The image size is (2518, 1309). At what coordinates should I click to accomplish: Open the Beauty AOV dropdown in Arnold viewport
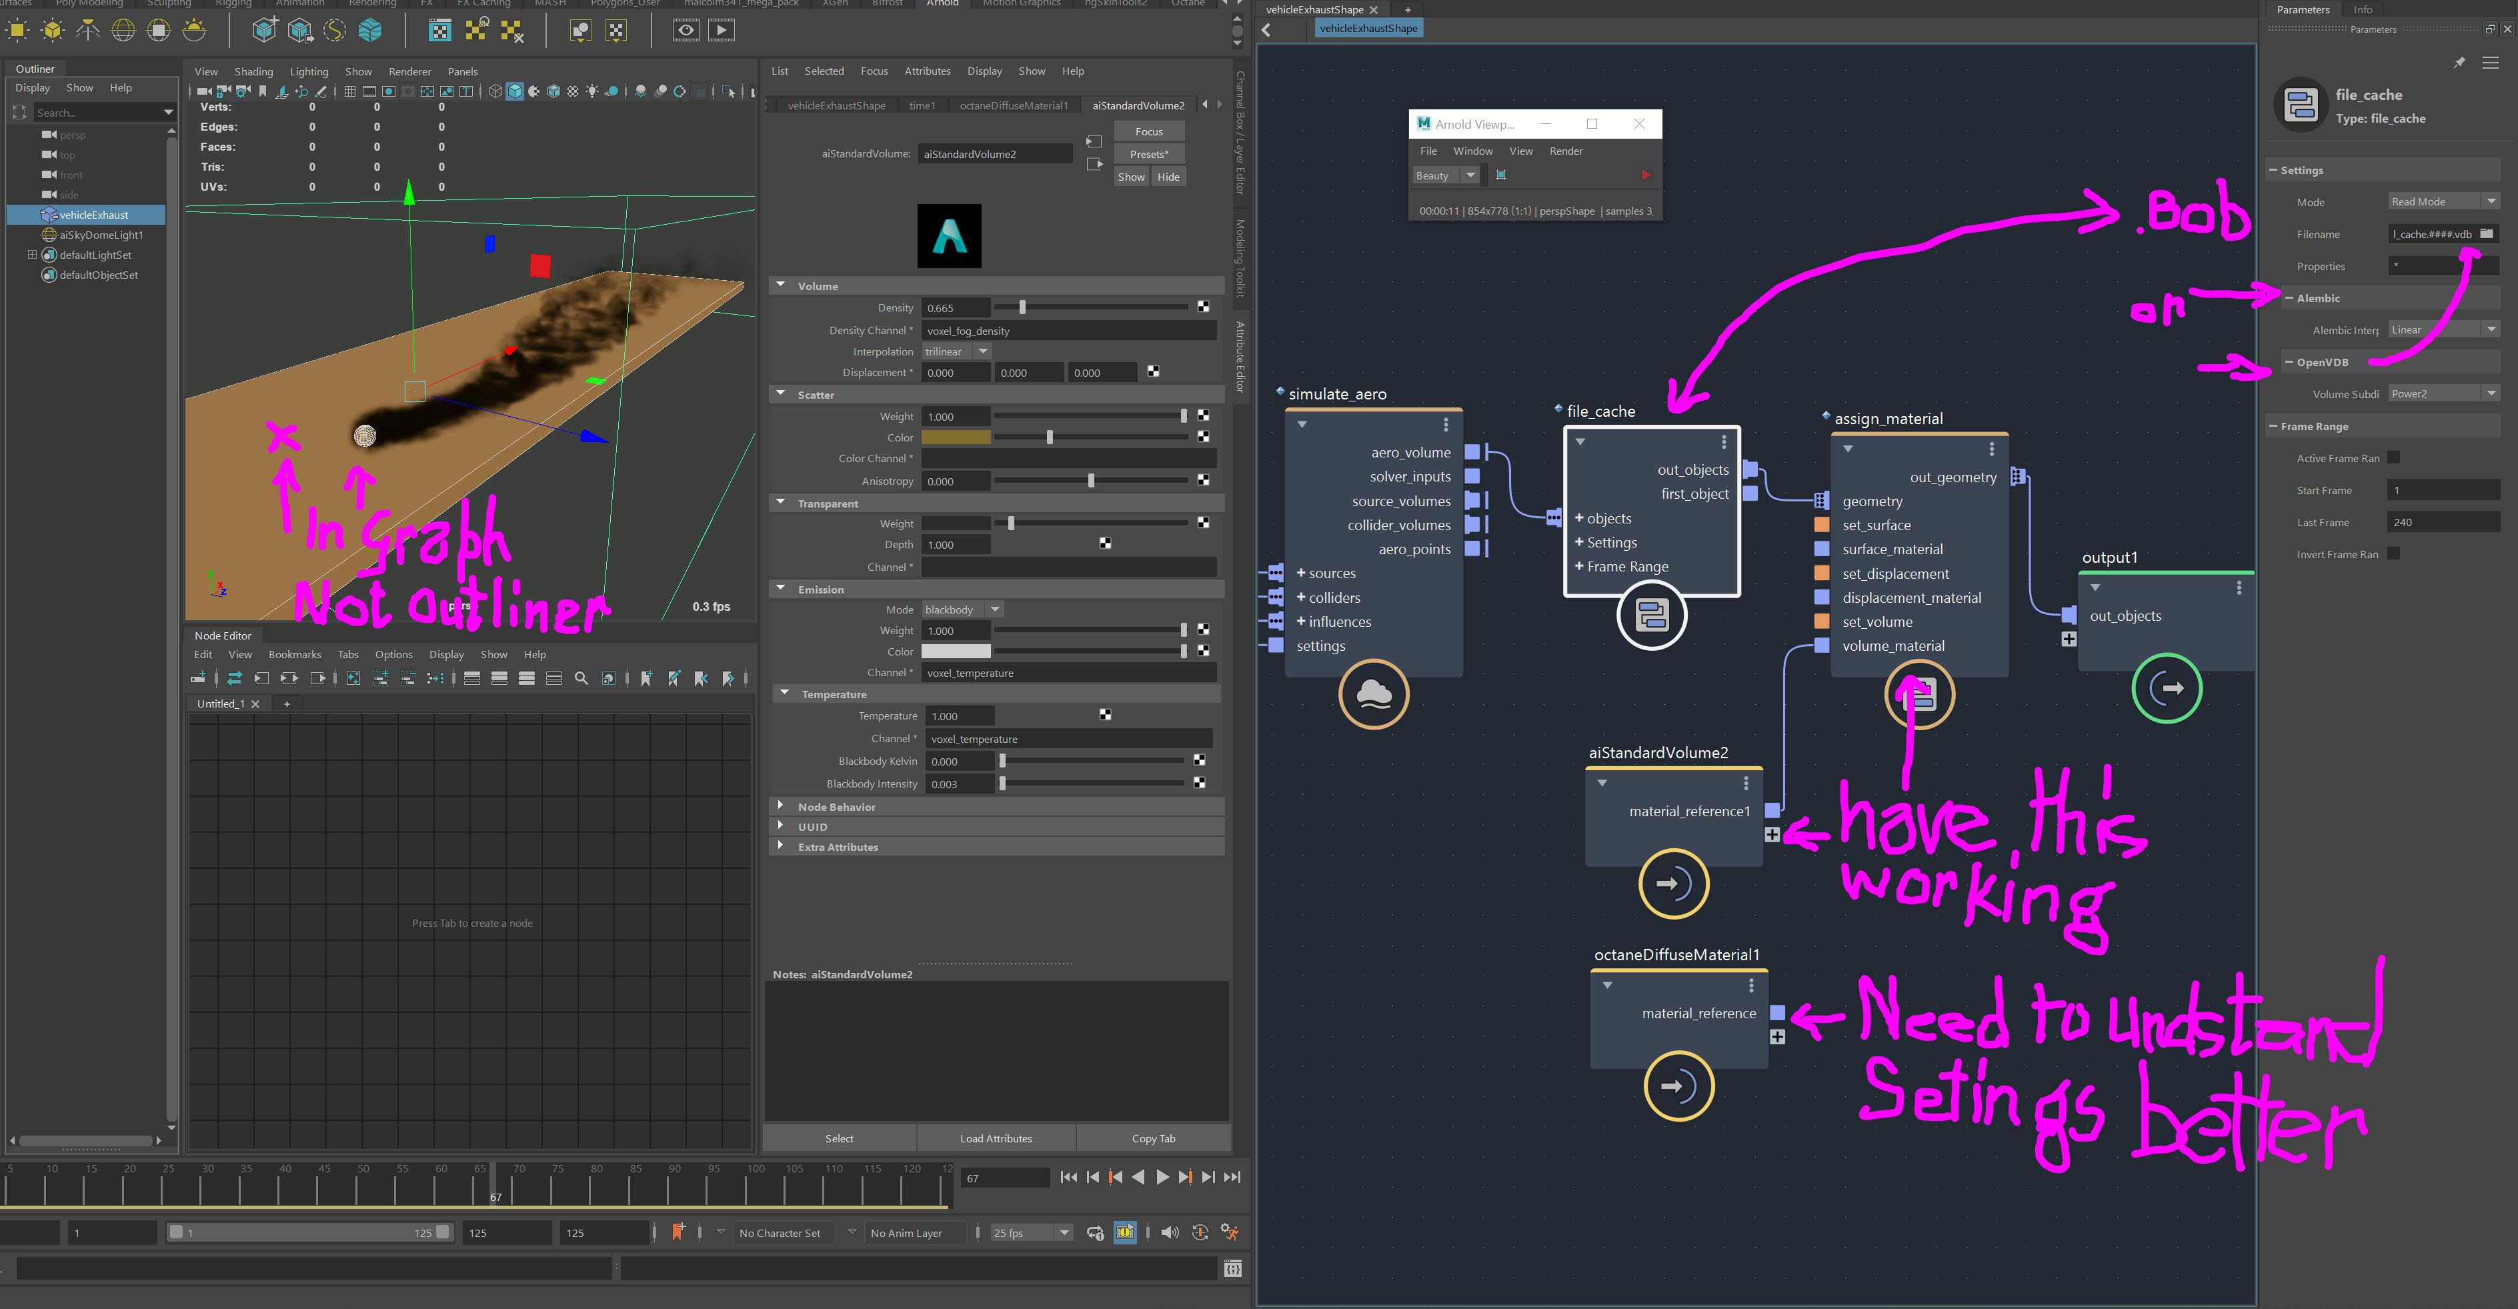[x=1446, y=176]
